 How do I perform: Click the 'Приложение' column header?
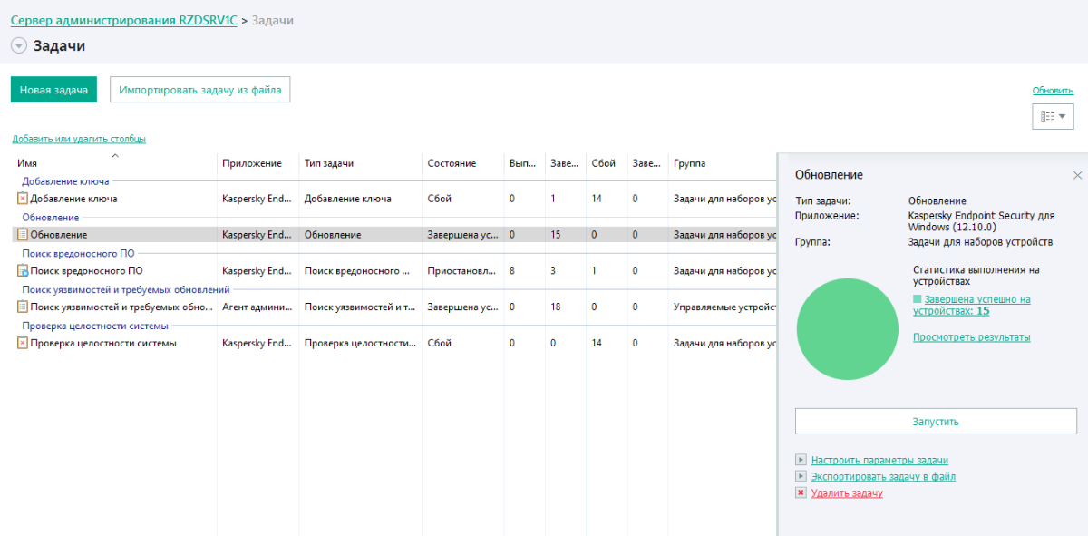click(x=248, y=164)
